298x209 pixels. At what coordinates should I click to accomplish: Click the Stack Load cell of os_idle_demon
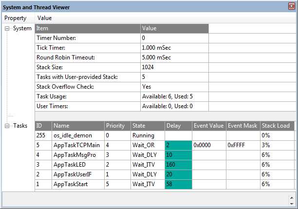(277, 135)
